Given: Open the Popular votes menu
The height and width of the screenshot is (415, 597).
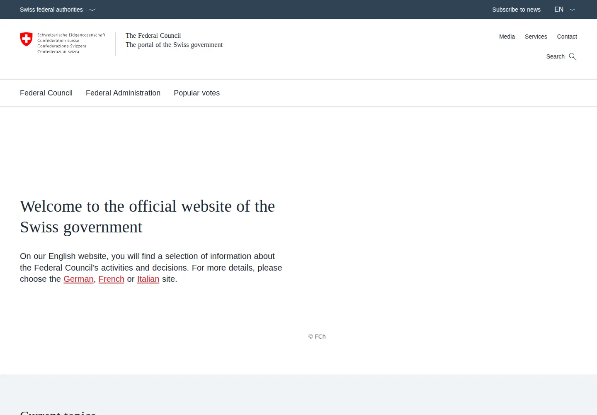Looking at the screenshot, I should (197, 93).
